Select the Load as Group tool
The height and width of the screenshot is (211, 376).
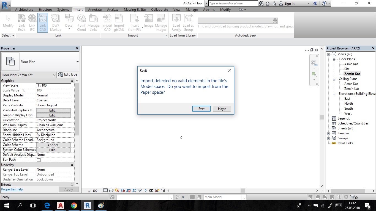click(x=188, y=23)
